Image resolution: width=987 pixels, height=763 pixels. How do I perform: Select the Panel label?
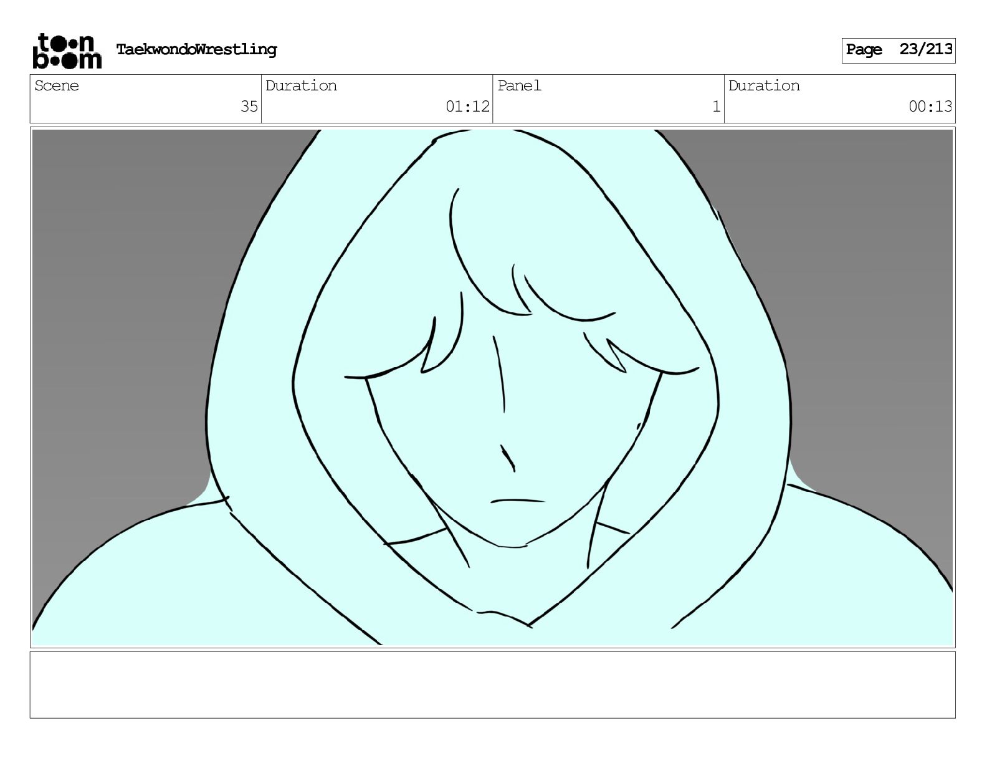pos(519,85)
